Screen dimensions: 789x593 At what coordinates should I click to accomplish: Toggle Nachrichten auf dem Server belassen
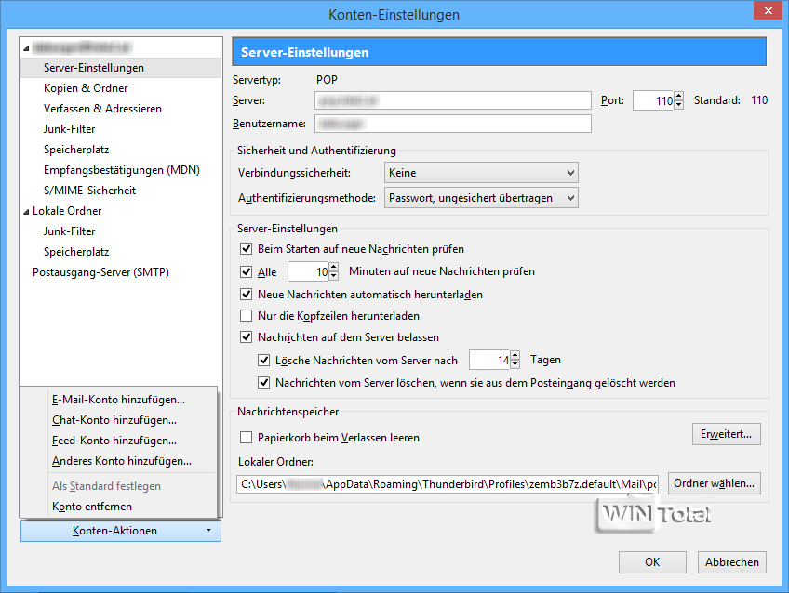(x=246, y=337)
